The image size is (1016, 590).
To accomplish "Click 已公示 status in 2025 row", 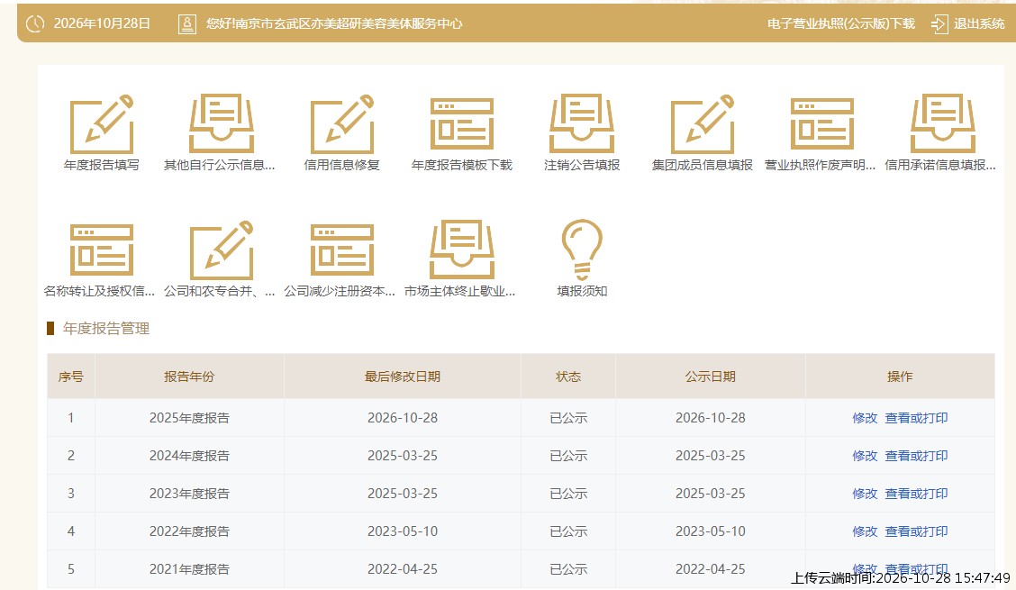I will [568, 418].
